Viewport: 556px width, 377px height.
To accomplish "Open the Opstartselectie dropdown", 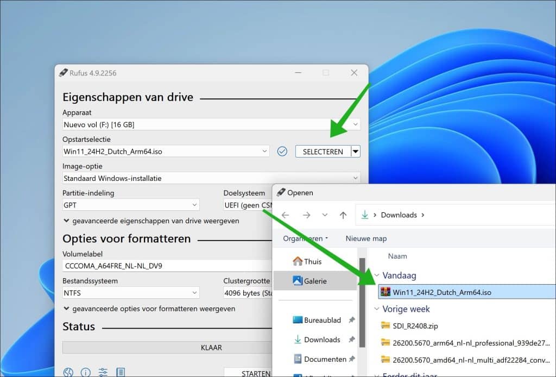I will point(166,152).
